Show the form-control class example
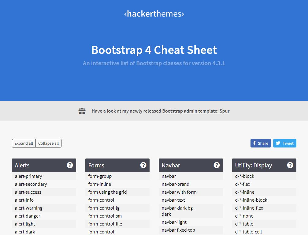Screen dimensions: 308x235 point(117,200)
